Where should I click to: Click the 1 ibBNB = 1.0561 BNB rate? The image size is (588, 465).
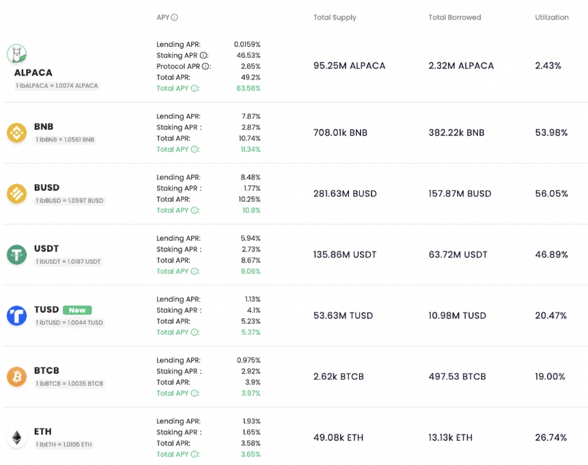coord(65,140)
